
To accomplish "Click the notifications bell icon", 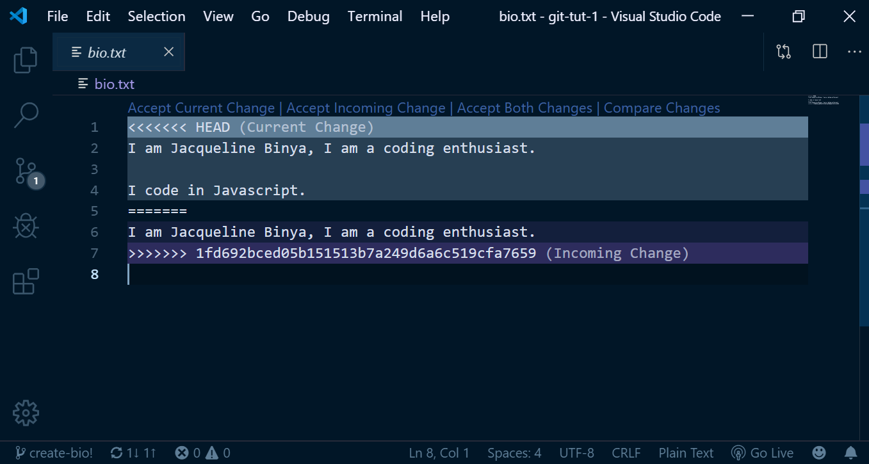I will coord(850,453).
